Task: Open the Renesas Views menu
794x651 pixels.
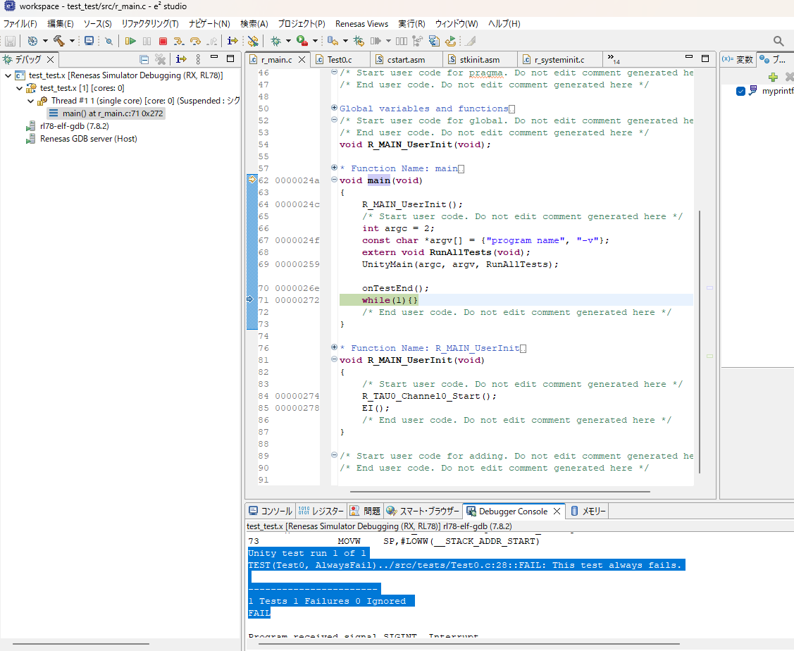Action: click(x=361, y=23)
